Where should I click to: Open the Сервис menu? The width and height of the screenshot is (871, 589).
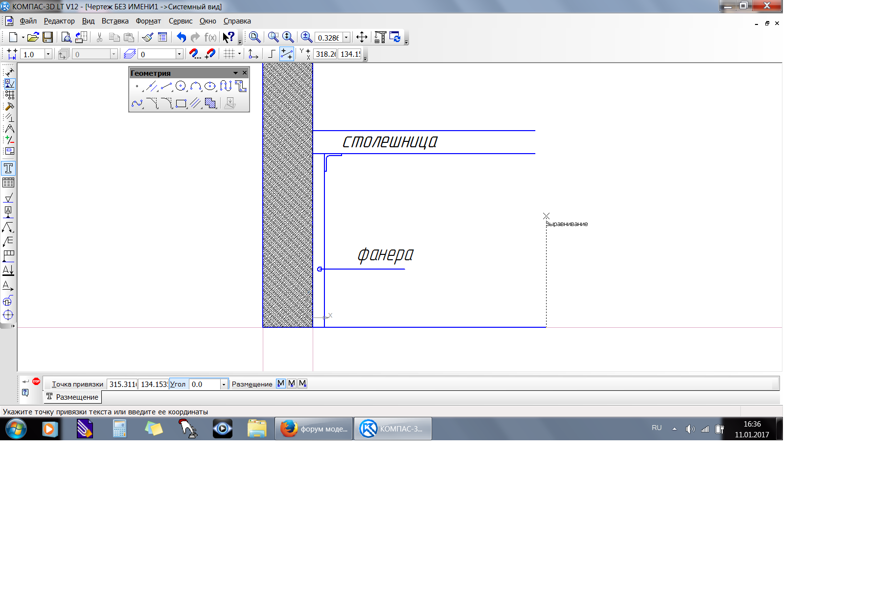pos(180,21)
